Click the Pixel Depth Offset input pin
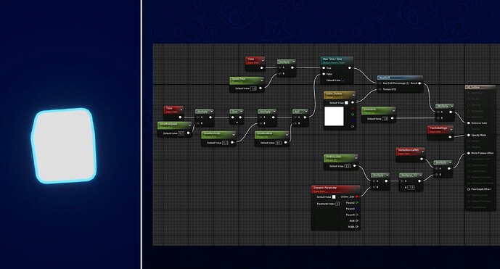This screenshot has height=269, width=500. click(x=469, y=189)
